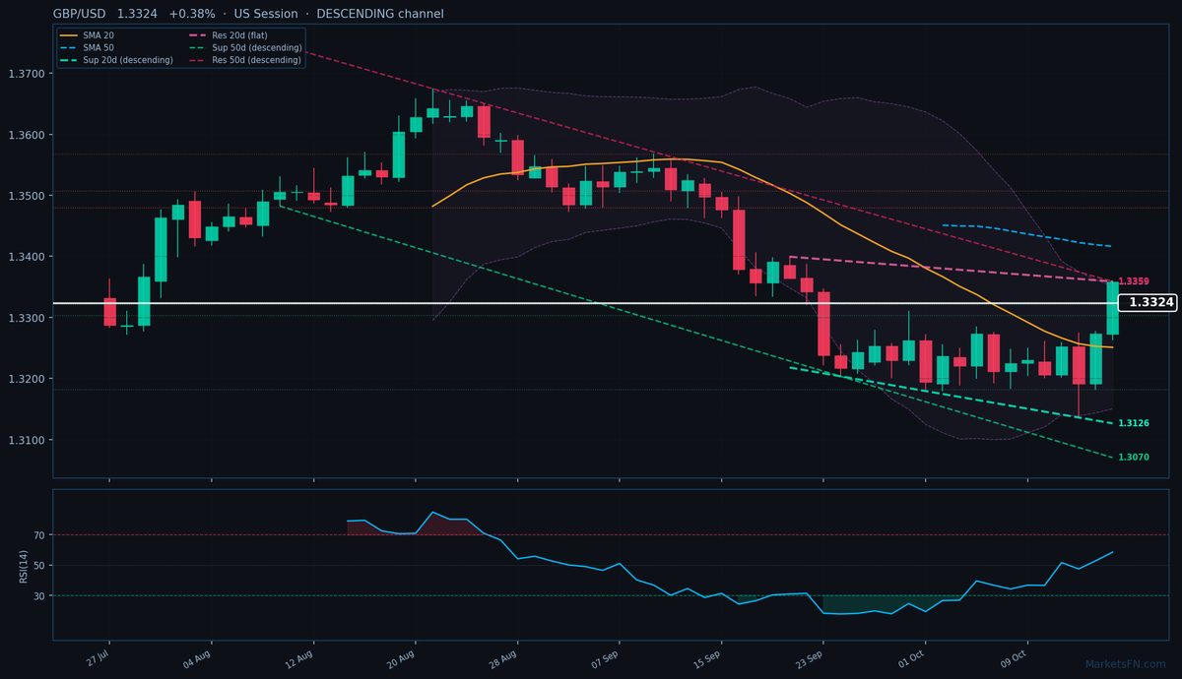Image resolution: width=1182 pixels, height=679 pixels.
Task: Click the RSI 50 midline label
Action: click(x=39, y=566)
